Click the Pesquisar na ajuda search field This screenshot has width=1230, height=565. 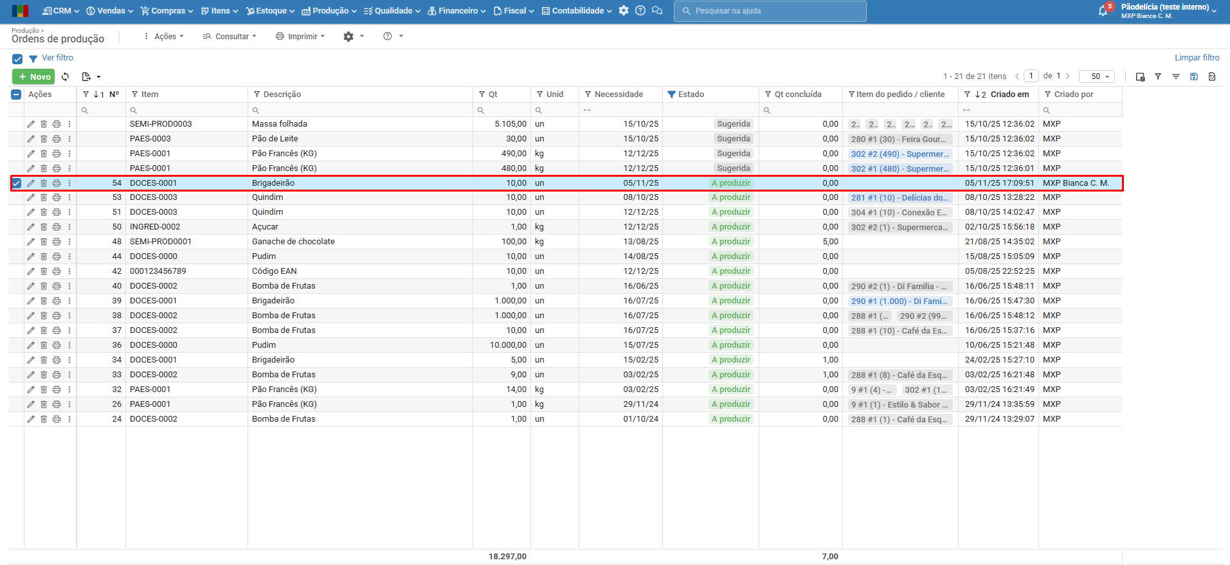tap(770, 11)
